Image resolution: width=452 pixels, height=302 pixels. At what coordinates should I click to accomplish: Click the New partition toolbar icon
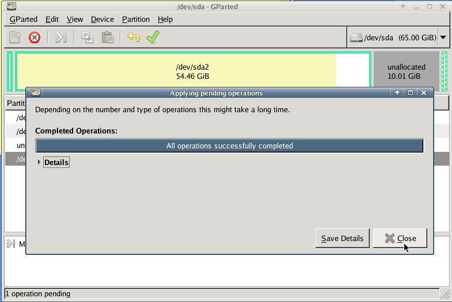(15, 37)
